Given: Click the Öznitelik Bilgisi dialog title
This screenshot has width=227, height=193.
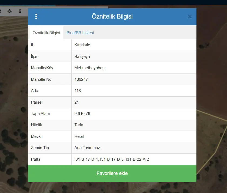Looking at the screenshot, I should [112, 16].
